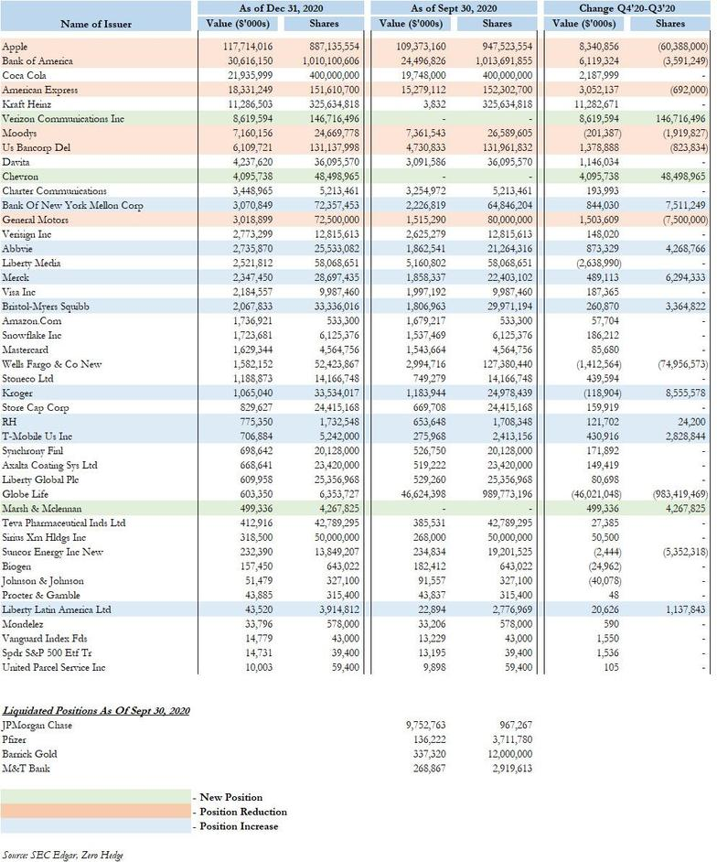
Task: Click the 'Bristol-Myers Squibb' row label
Action: [x=46, y=307]
